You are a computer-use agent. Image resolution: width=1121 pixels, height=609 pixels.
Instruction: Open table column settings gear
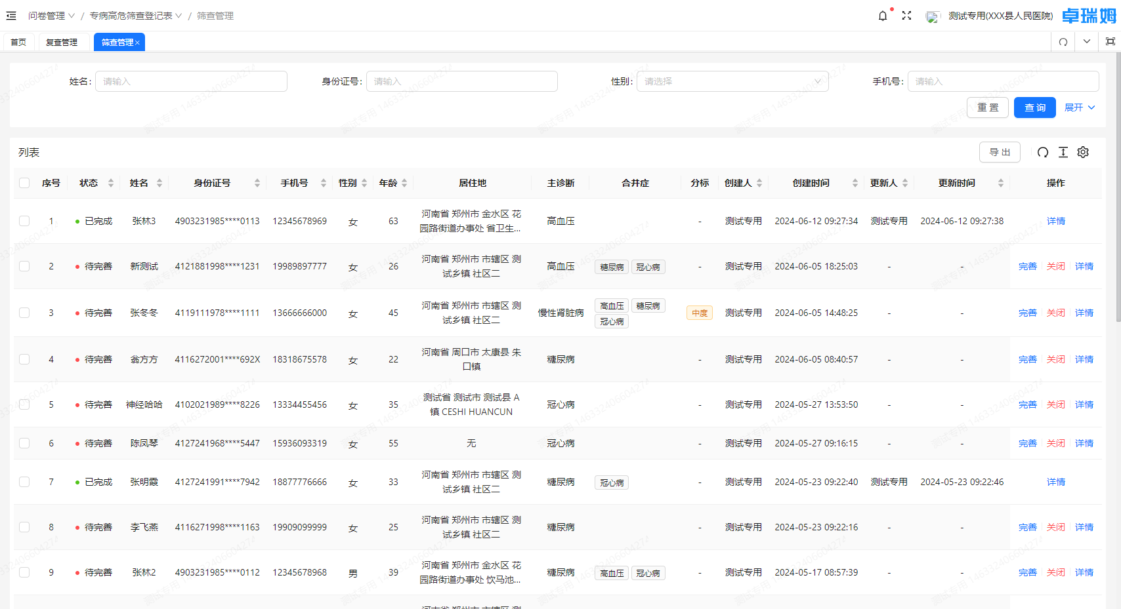click(1083, 152)
